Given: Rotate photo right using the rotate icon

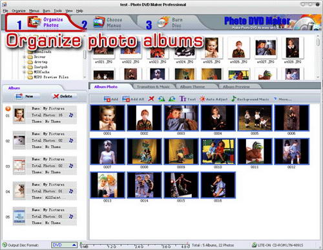Looking at the screenshot, I should [172, 99].
